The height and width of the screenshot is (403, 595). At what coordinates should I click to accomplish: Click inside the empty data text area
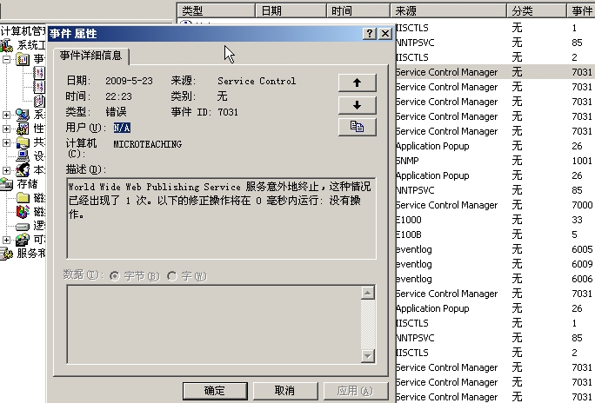(214, 324)
